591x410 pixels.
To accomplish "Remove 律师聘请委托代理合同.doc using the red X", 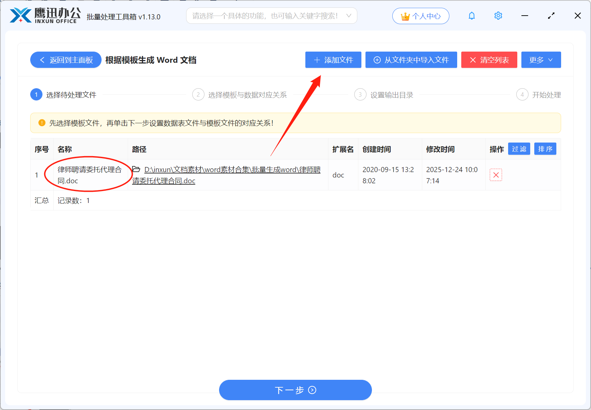I will tap(496, 175).
